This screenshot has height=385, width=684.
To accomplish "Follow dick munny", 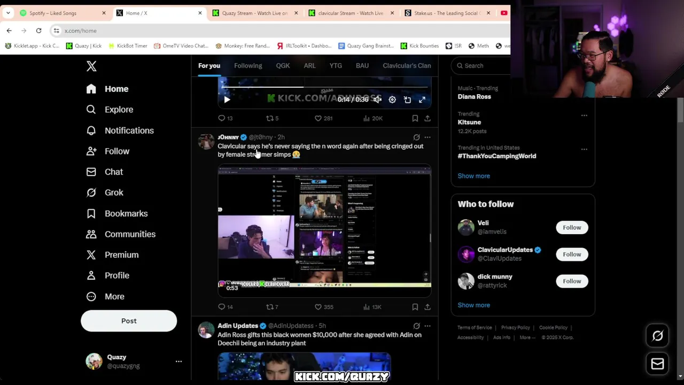I will 572,281.
